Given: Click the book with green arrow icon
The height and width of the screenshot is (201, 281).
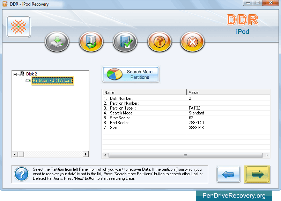Looking at the screenshot, I should 91,42.
